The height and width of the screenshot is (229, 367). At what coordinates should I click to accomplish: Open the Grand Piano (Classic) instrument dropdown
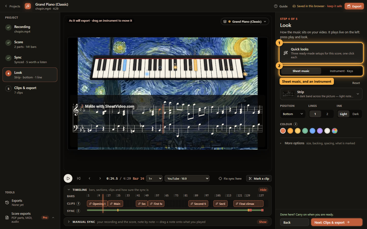point(245,22)
